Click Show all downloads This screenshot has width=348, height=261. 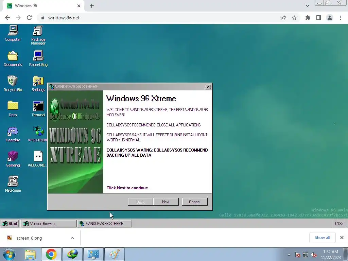(322, 238)
